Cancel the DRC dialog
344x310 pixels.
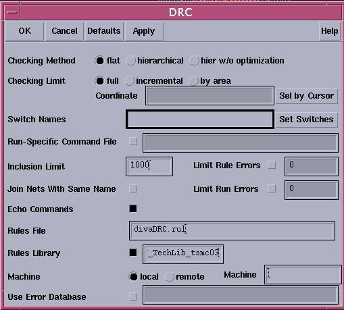64,31
